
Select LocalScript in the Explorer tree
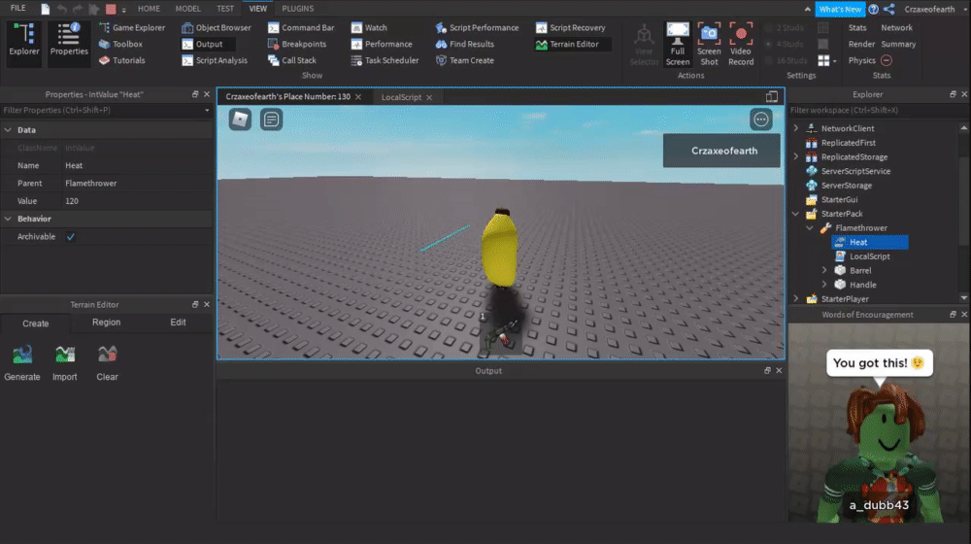pyautogui.click(x=869, y=255)
